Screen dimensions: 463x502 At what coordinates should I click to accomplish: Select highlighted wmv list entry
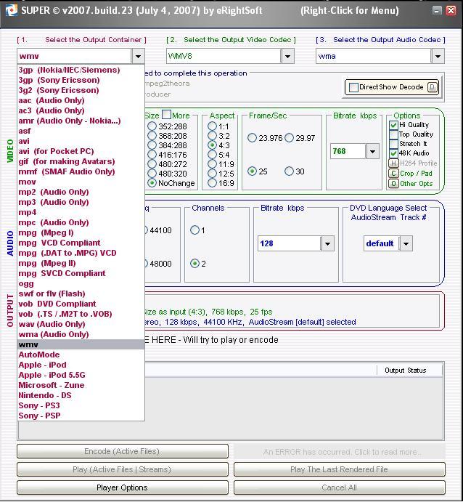(81, 344)
